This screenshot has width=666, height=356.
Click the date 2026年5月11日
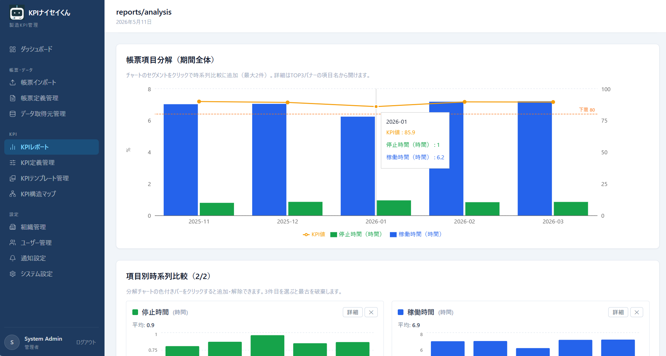[x=134, y=22]
